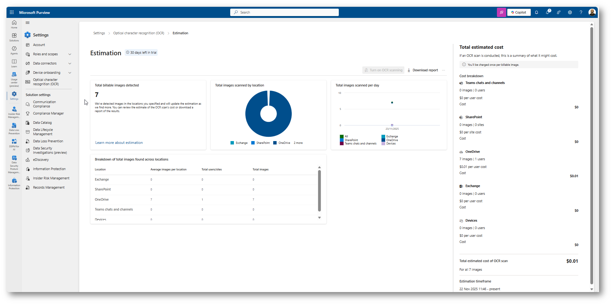The image size is (612, 305).
Task: Go to Home in left rail
Action: tap(14, 24)
